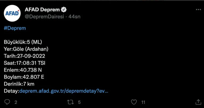
Task: Like the tweet with the heart icon
Action: point(134,102)
